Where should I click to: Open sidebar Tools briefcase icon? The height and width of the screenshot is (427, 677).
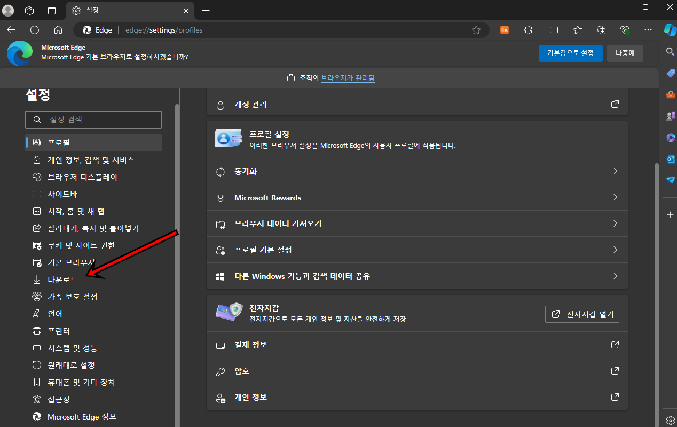(x=671, y=95)
